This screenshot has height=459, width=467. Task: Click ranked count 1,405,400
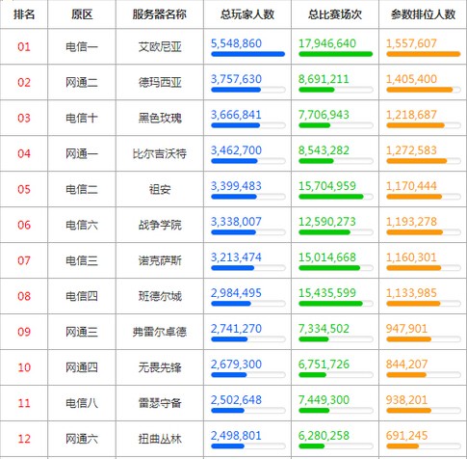(x=411, y=79)
